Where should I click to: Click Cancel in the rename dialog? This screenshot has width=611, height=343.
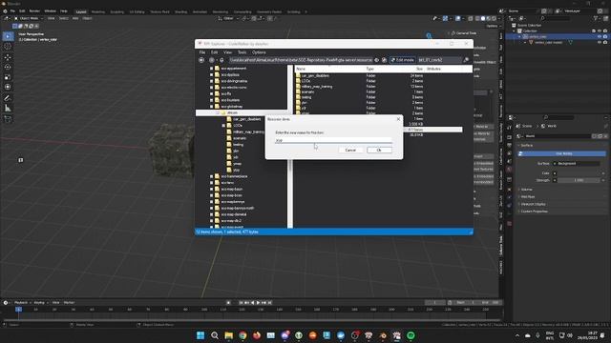tap(350, 151)
